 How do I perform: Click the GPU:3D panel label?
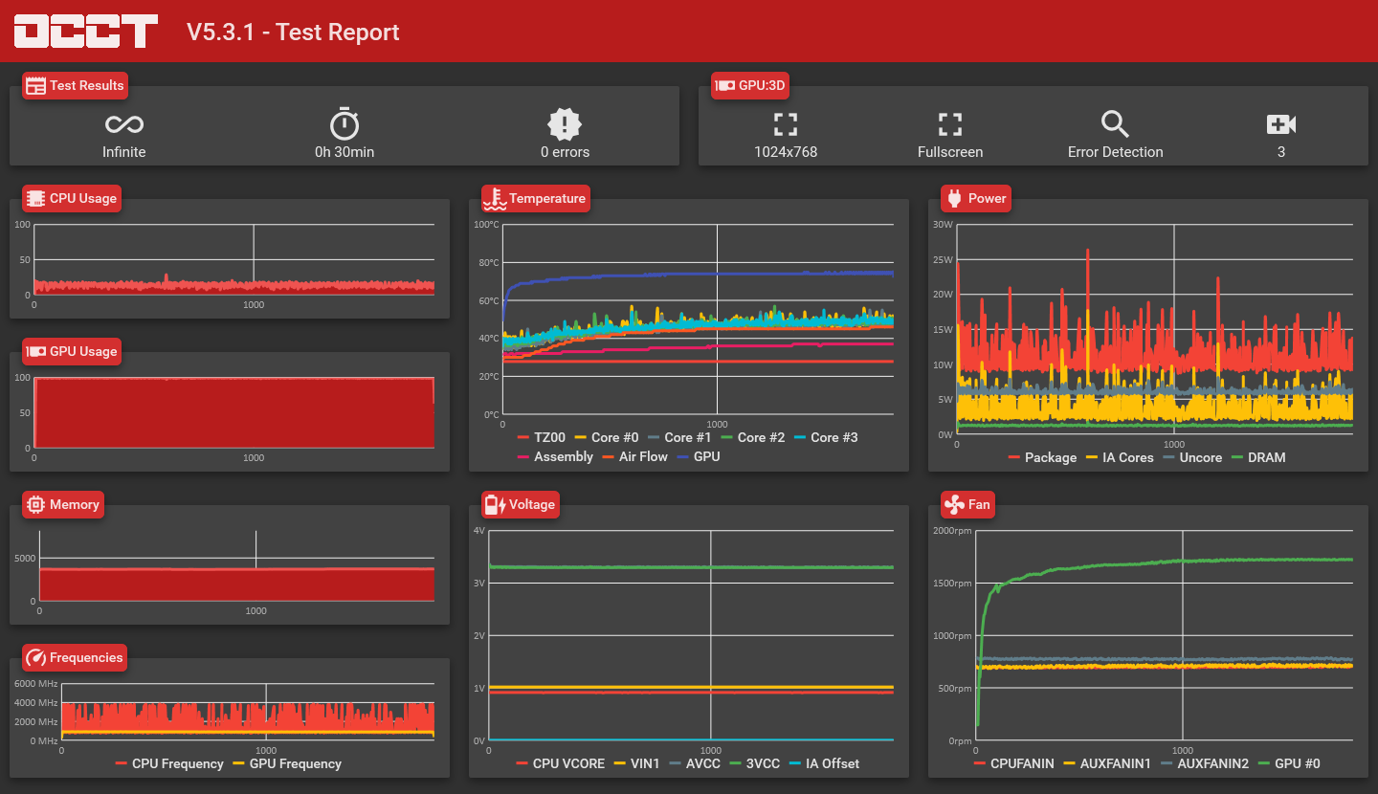pyautogui.click(x=750, y=85)
